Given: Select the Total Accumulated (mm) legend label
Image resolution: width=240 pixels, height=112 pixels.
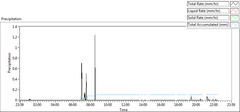Looking at the screenshot, I should click(208, 25).
